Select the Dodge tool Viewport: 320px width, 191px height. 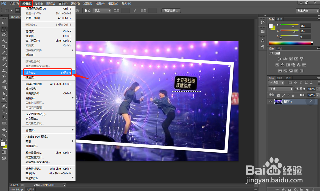click(4, 99)
